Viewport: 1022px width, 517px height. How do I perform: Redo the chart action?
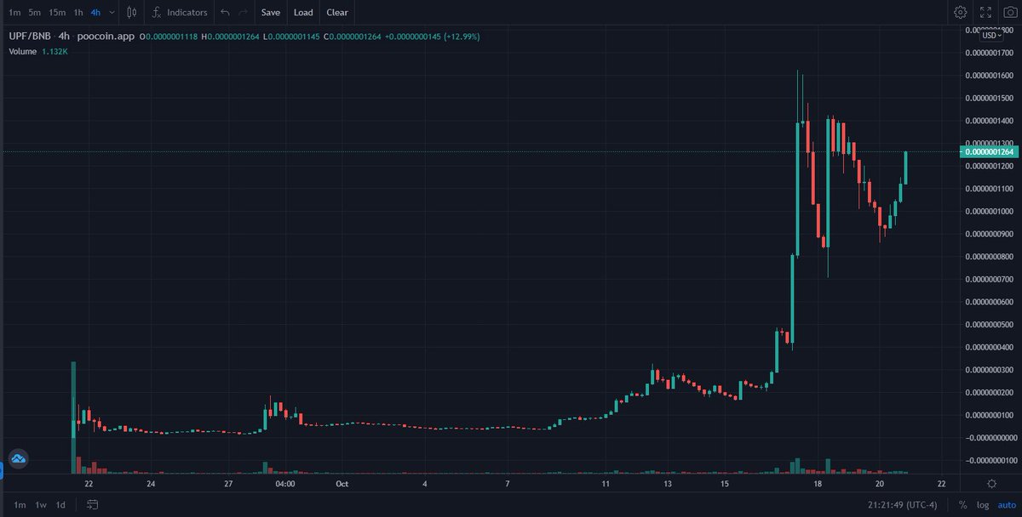tap(244, 13)
